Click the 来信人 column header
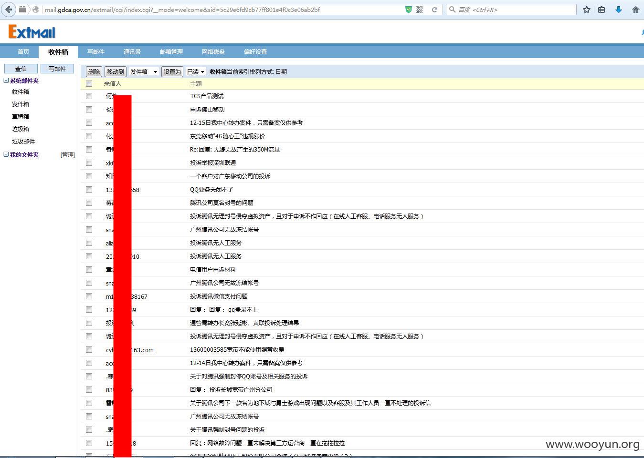Viewport: 644px width, 458px height. click(x=113, y=83)
